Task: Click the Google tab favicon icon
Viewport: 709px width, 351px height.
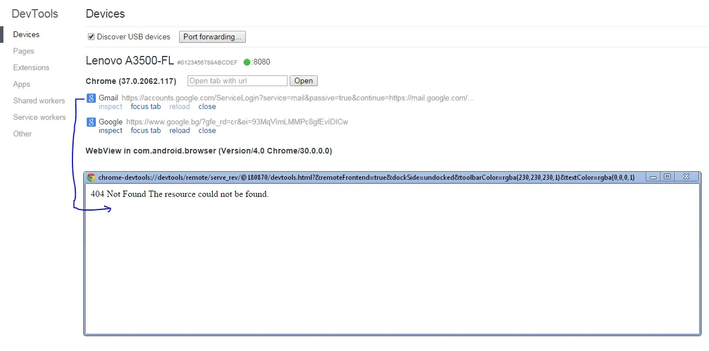Action: point(90,122)
